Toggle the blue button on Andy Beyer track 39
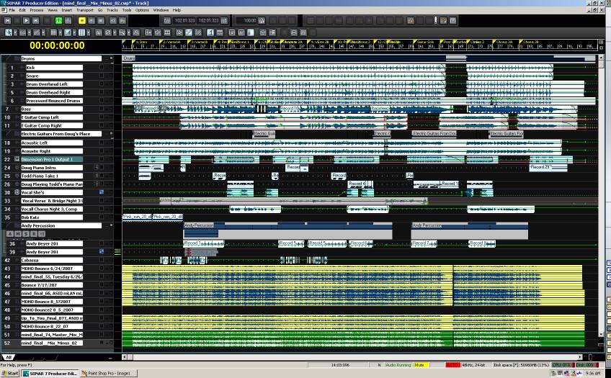Image resolution: width=611 pixels, height=378 pixels. point(102,251)
